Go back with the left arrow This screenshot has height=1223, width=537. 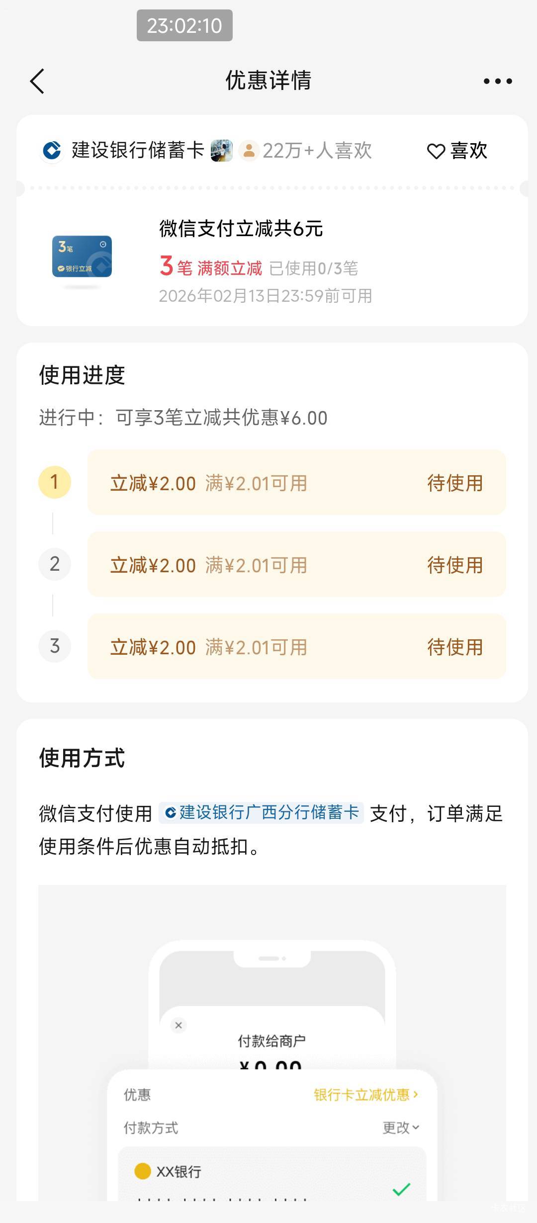point(37,81)
